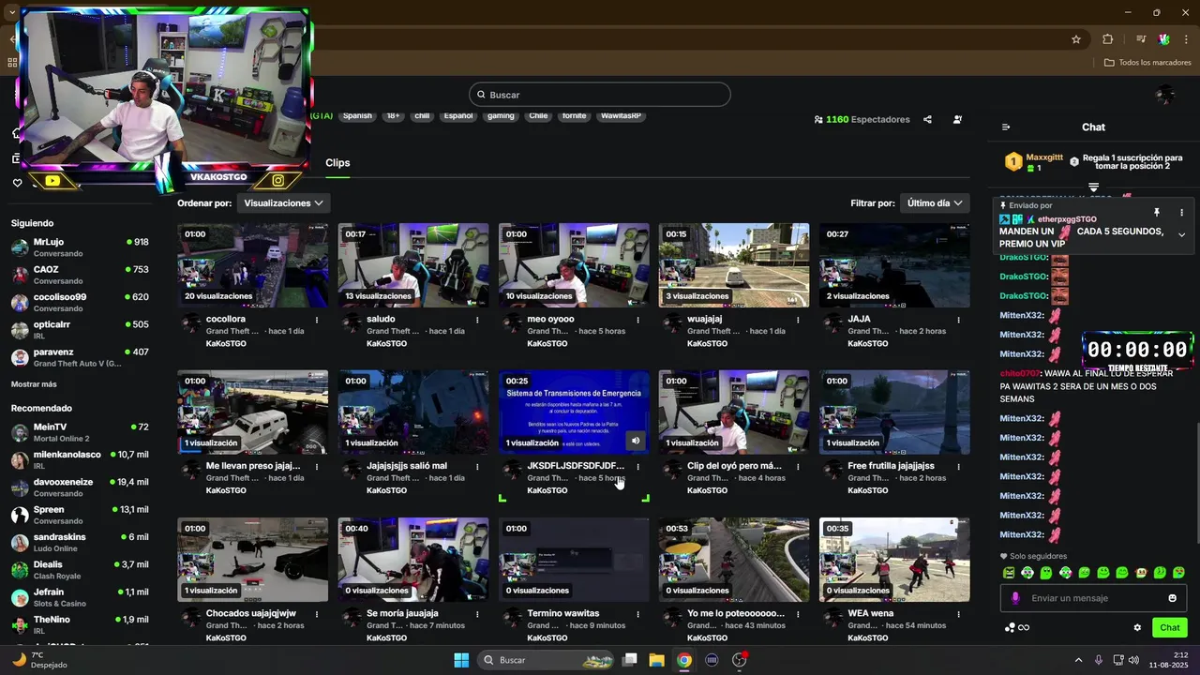This screenshot has height=675, width=1200.
Task: Open Chrome three-dot menu
Action: 1188,39
